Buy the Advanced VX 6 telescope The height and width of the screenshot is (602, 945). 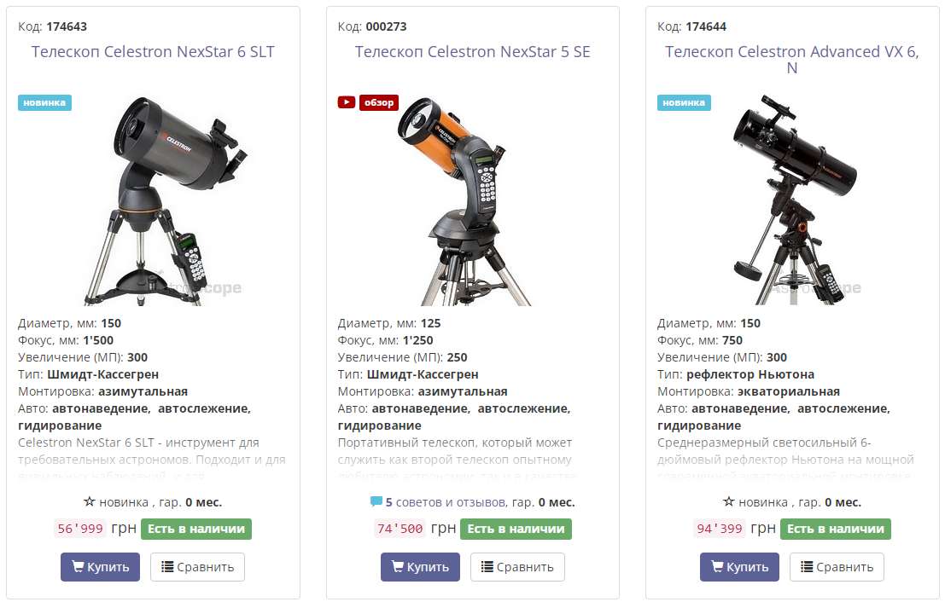tap(739, 566)
